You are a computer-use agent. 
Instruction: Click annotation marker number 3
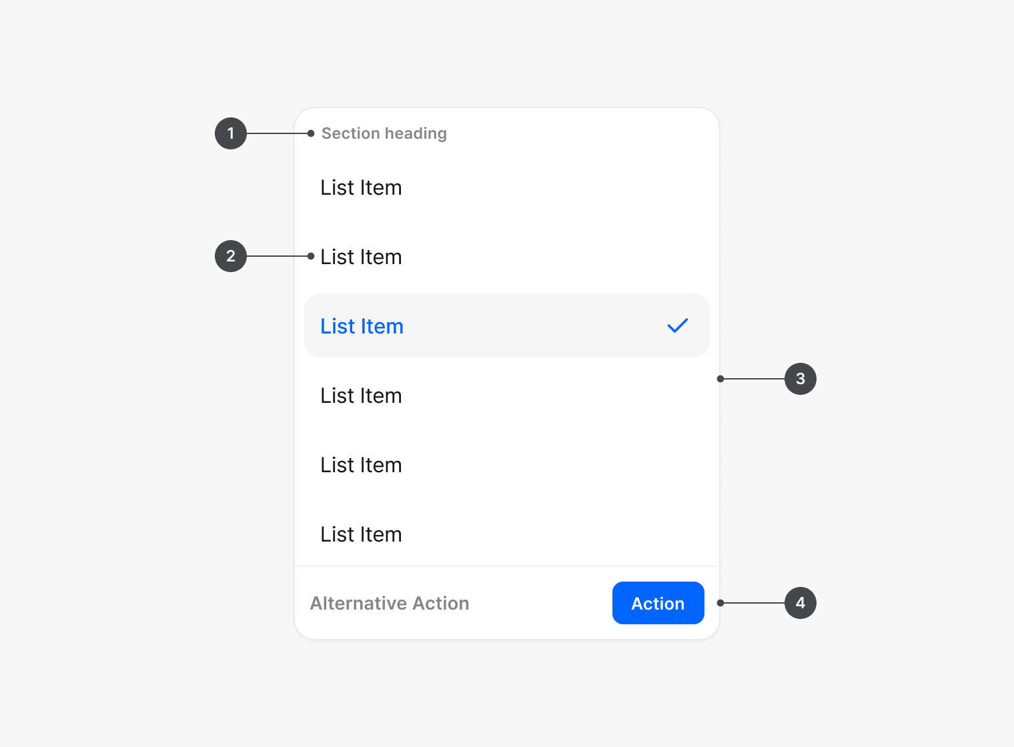coord(801,379)
